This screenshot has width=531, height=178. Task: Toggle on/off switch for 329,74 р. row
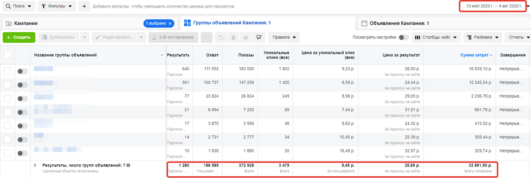[x=22, y=153]
